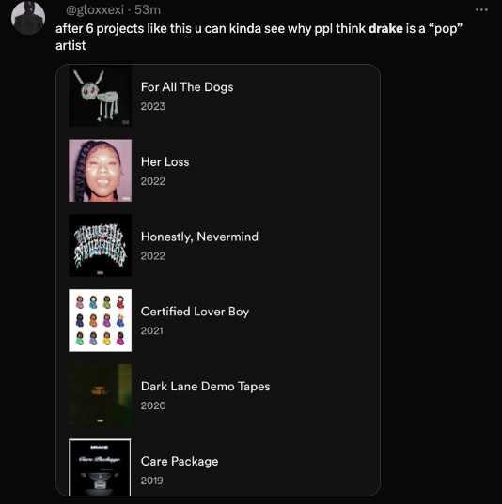The width and height of the screenshot is (502, 504).
Task: Open the Dark Lane Demo Tapes album cover
Action: pos(101,395)
